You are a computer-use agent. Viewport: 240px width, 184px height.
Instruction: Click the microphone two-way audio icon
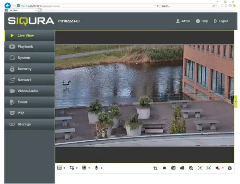96,168
